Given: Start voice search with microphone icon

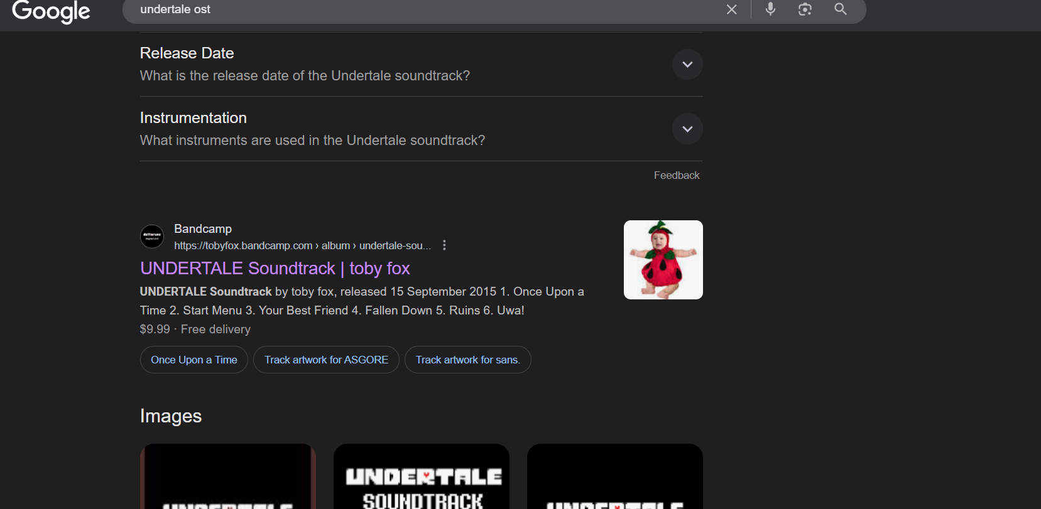Looking at the screenshot, I should coord(770,9).
